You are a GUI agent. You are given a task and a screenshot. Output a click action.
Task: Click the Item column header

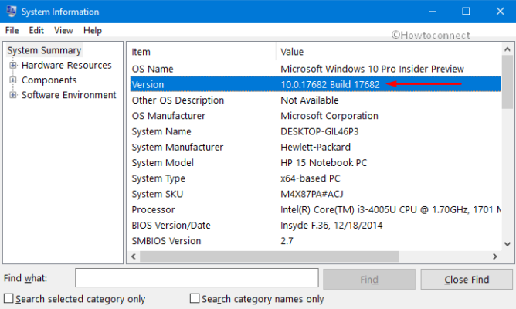pos(202,52)
